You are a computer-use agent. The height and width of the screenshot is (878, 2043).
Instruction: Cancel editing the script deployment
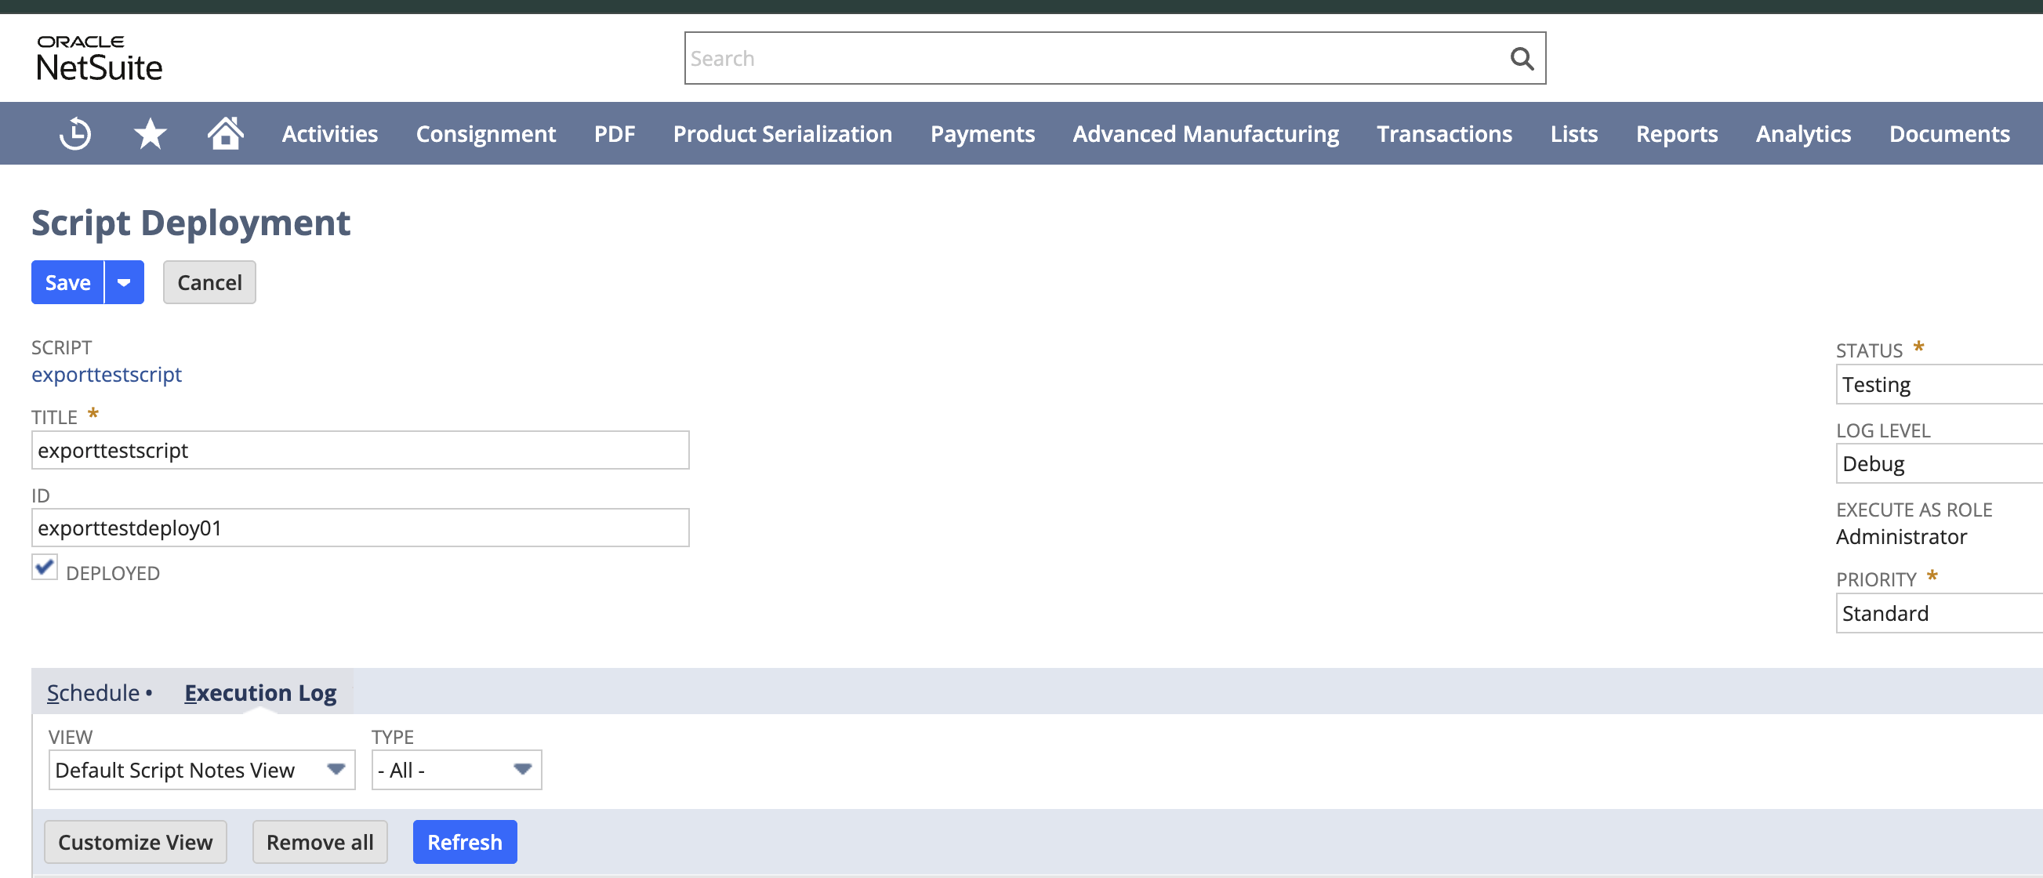pyautogui.click(x=209, y=282)
